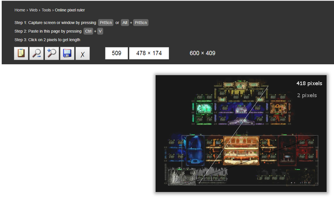Open the Web breadcrumb link

click(33, 10)
